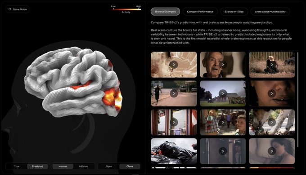Play the close-up lips video clip
Screen dimensions: 306x175
click(272, 93)
